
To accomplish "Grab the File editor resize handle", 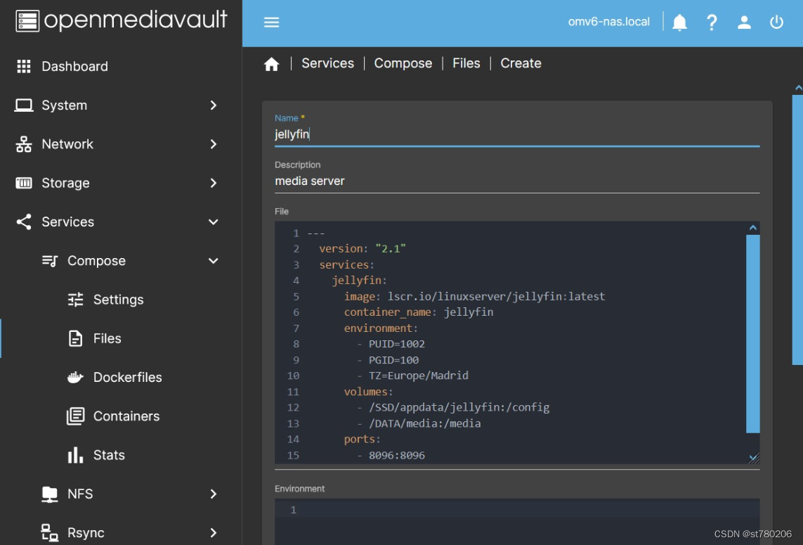I will pos(754,458).
